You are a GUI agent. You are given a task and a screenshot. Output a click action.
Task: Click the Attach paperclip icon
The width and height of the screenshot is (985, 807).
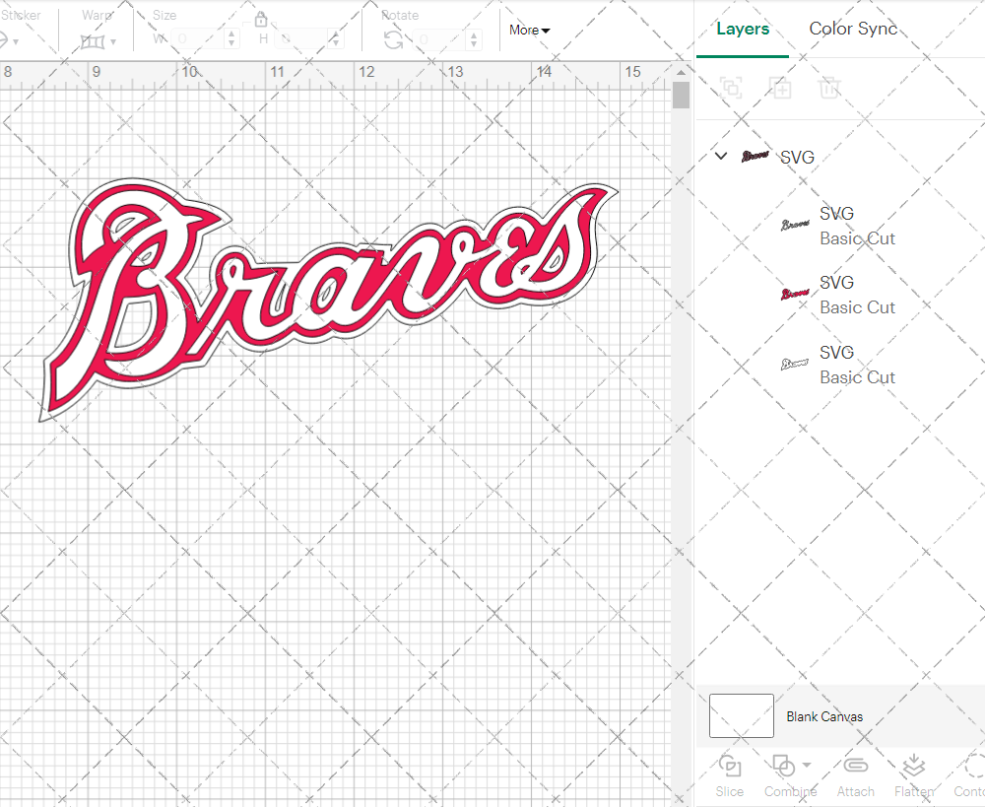(855, 767)
